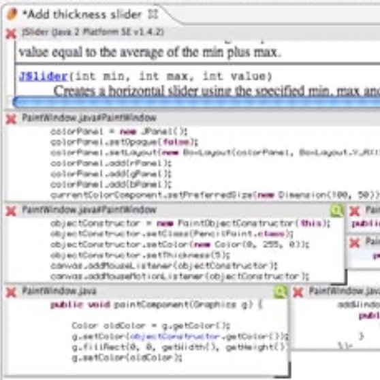Click the colorPanel.setOpaque(false) code line
This screenshot has height=380, width=380.
pyautogui.click(x=125, y=142)
